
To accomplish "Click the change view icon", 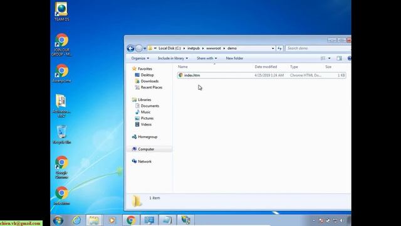I will (323, 58).
